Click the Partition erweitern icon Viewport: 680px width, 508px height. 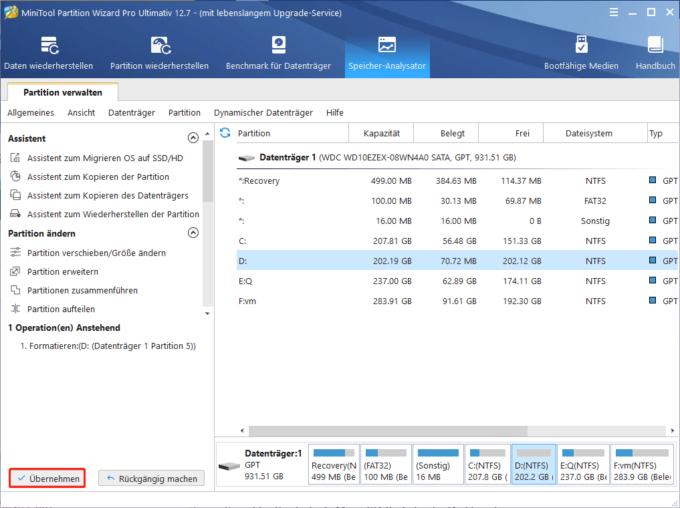15,271
